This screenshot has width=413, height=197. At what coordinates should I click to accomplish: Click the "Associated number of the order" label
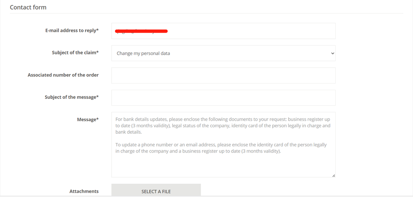[63, 75]
